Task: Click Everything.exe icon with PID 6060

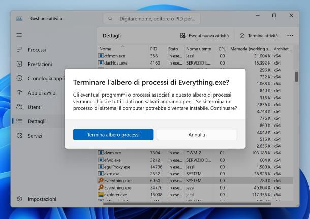Action: [101, 180]
